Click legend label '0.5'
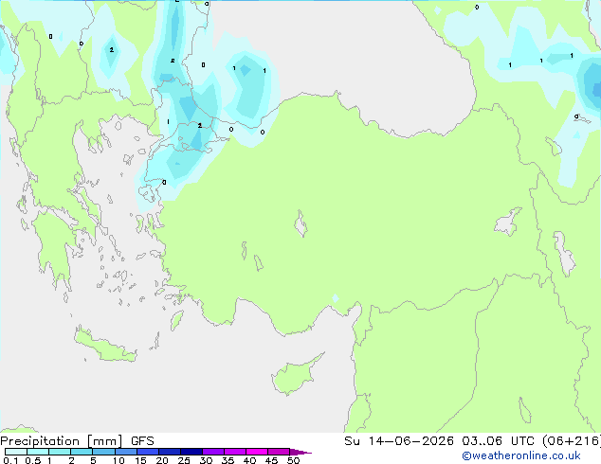This screenshot has width=601, height=464. click(x=33, y=460)
